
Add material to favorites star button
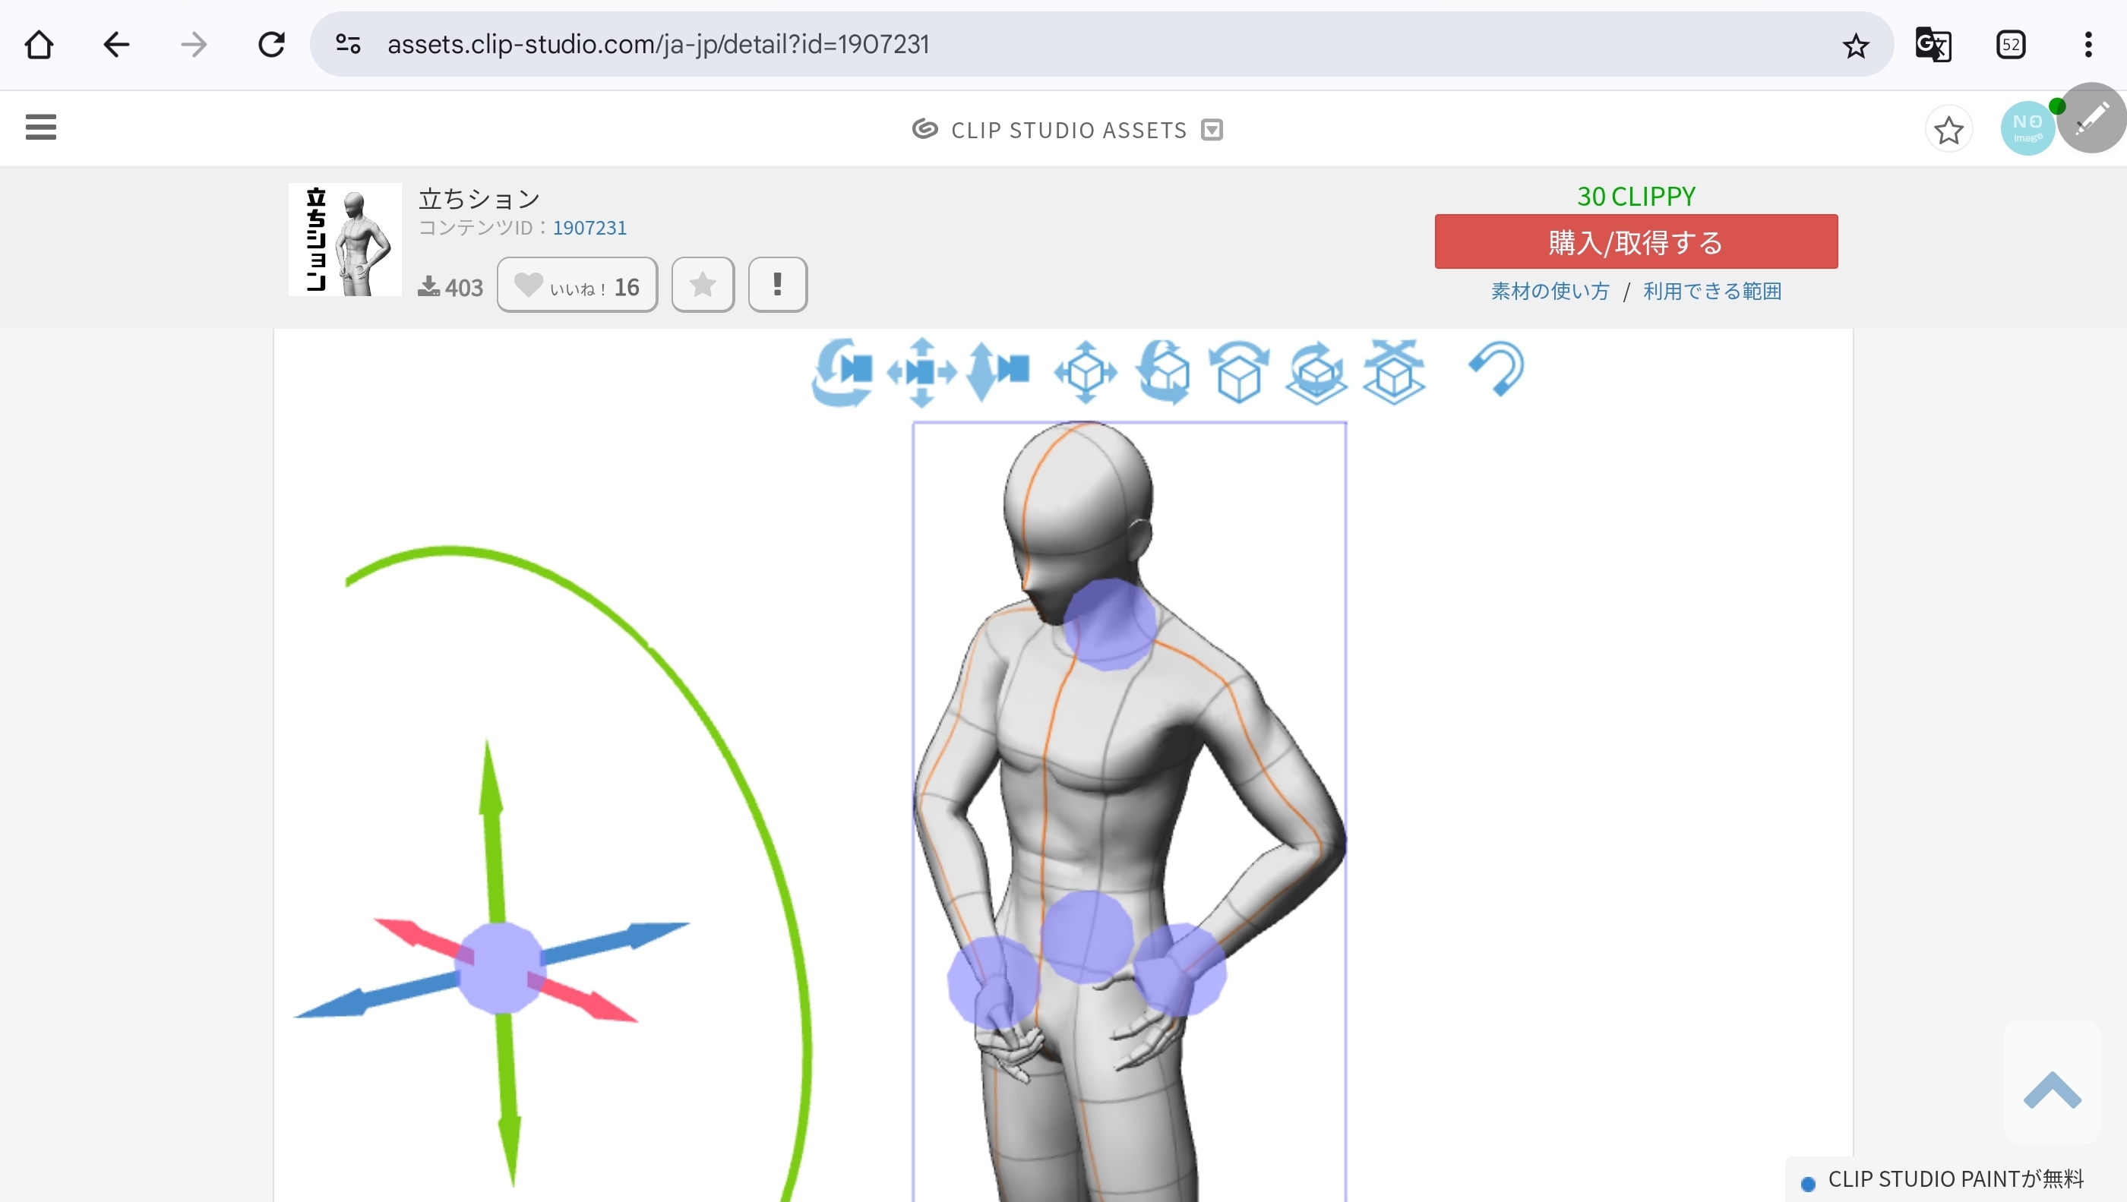(x=702, y=285)
